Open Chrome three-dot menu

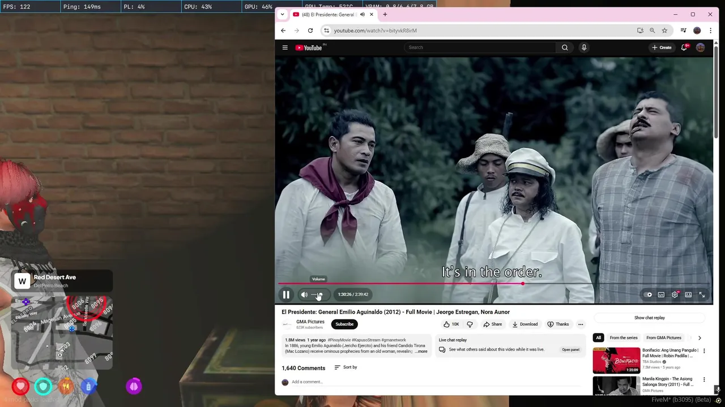tap(710, 31)
